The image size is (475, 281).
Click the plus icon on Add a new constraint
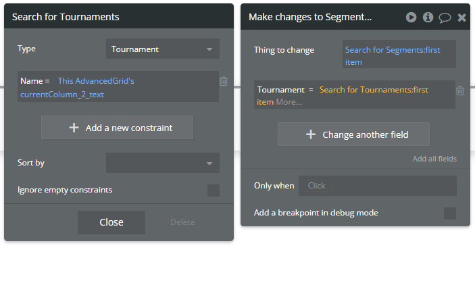[x=74, y=128]
